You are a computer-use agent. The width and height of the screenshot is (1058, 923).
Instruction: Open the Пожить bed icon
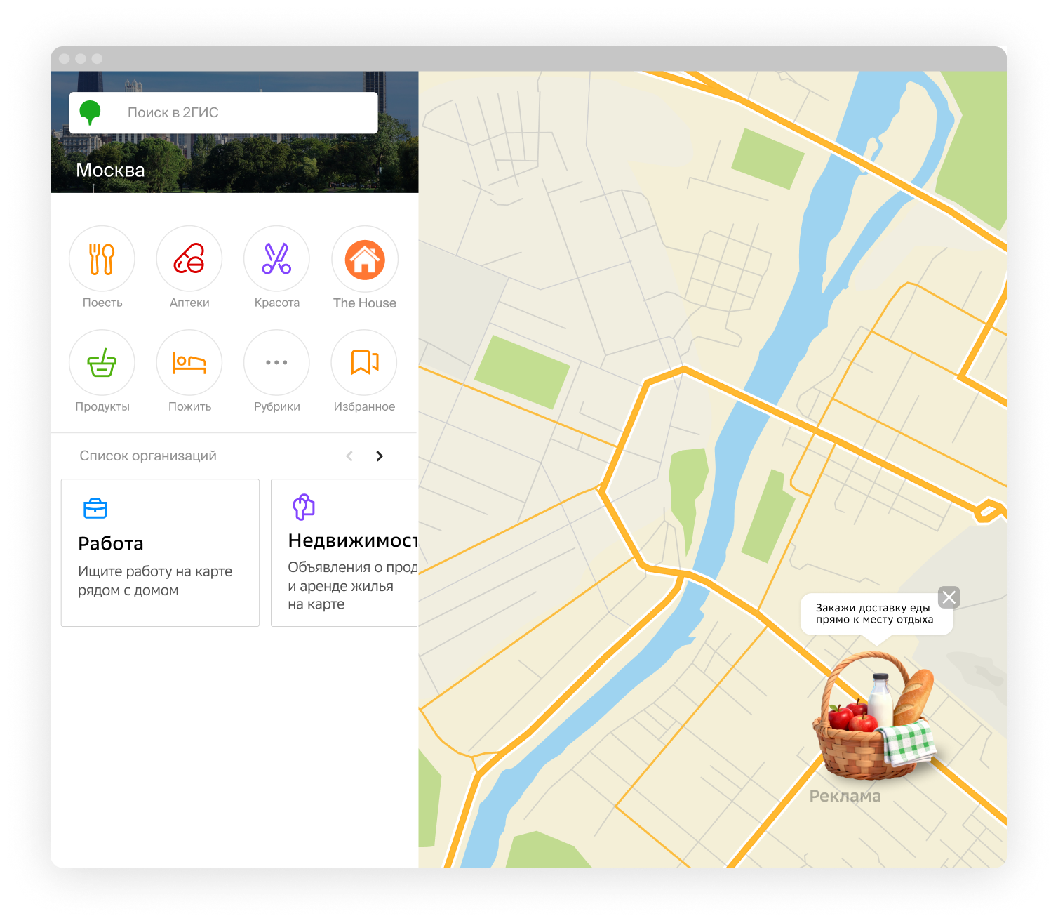pyautogui.click(x=189, y=363)
